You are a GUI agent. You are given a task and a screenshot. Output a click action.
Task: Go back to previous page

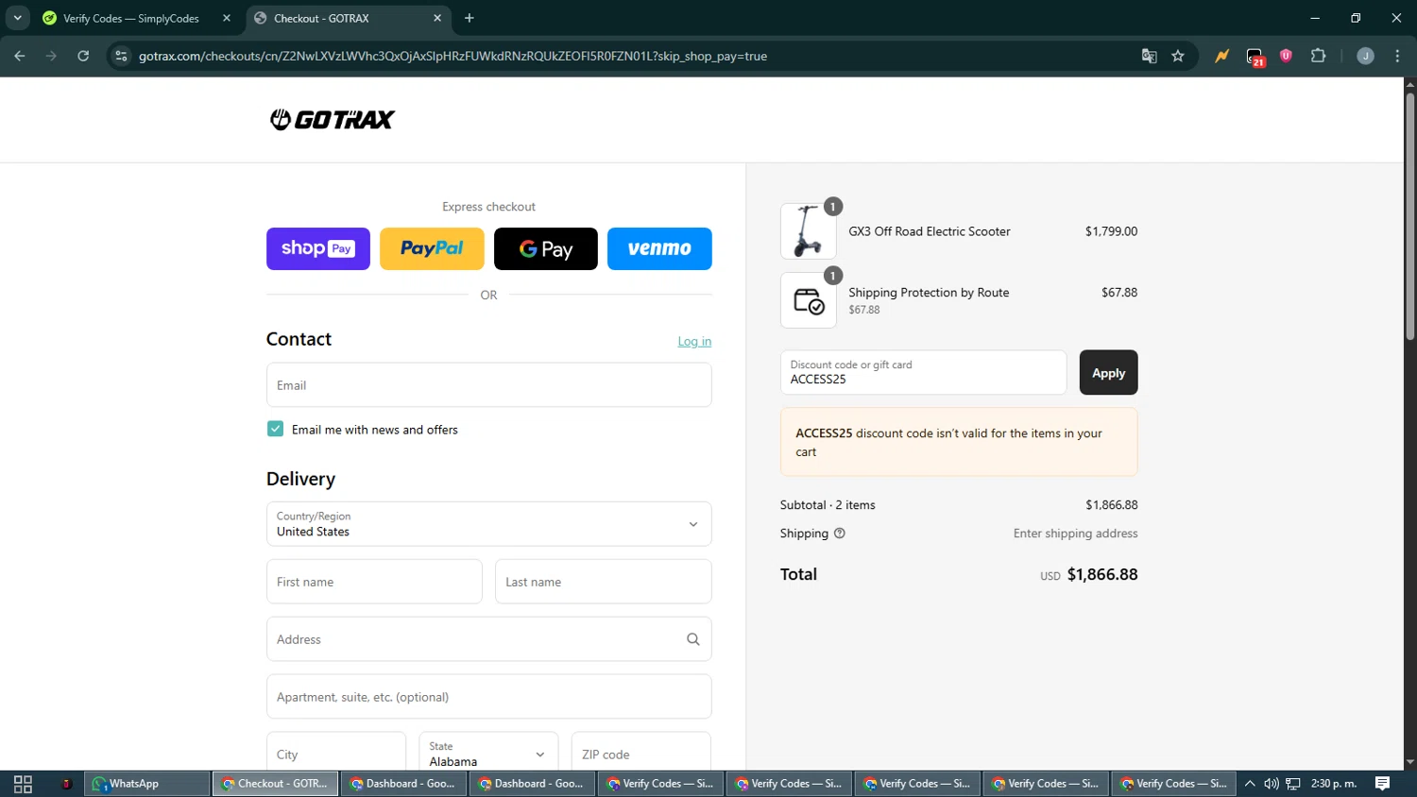pyautogui.click(x=20, y=56)
